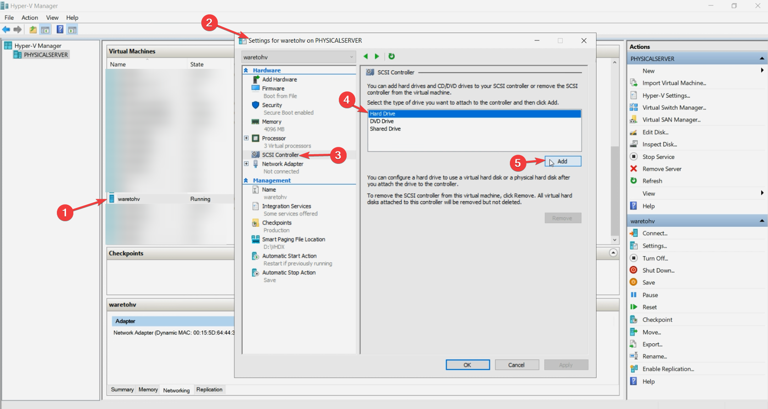Image resolution: width=768 pixels, height=409 pixels.
Task: Open Virtual Switch Manager
Action: [x=674, y=107]
